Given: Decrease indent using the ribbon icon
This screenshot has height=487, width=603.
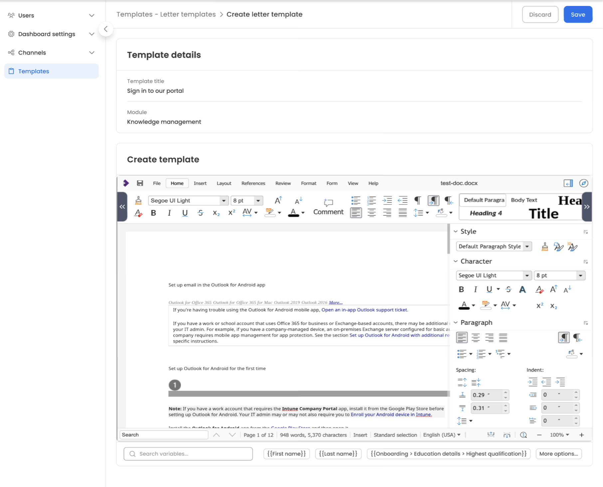Looking at the screenshot, I should coord(403,200).
